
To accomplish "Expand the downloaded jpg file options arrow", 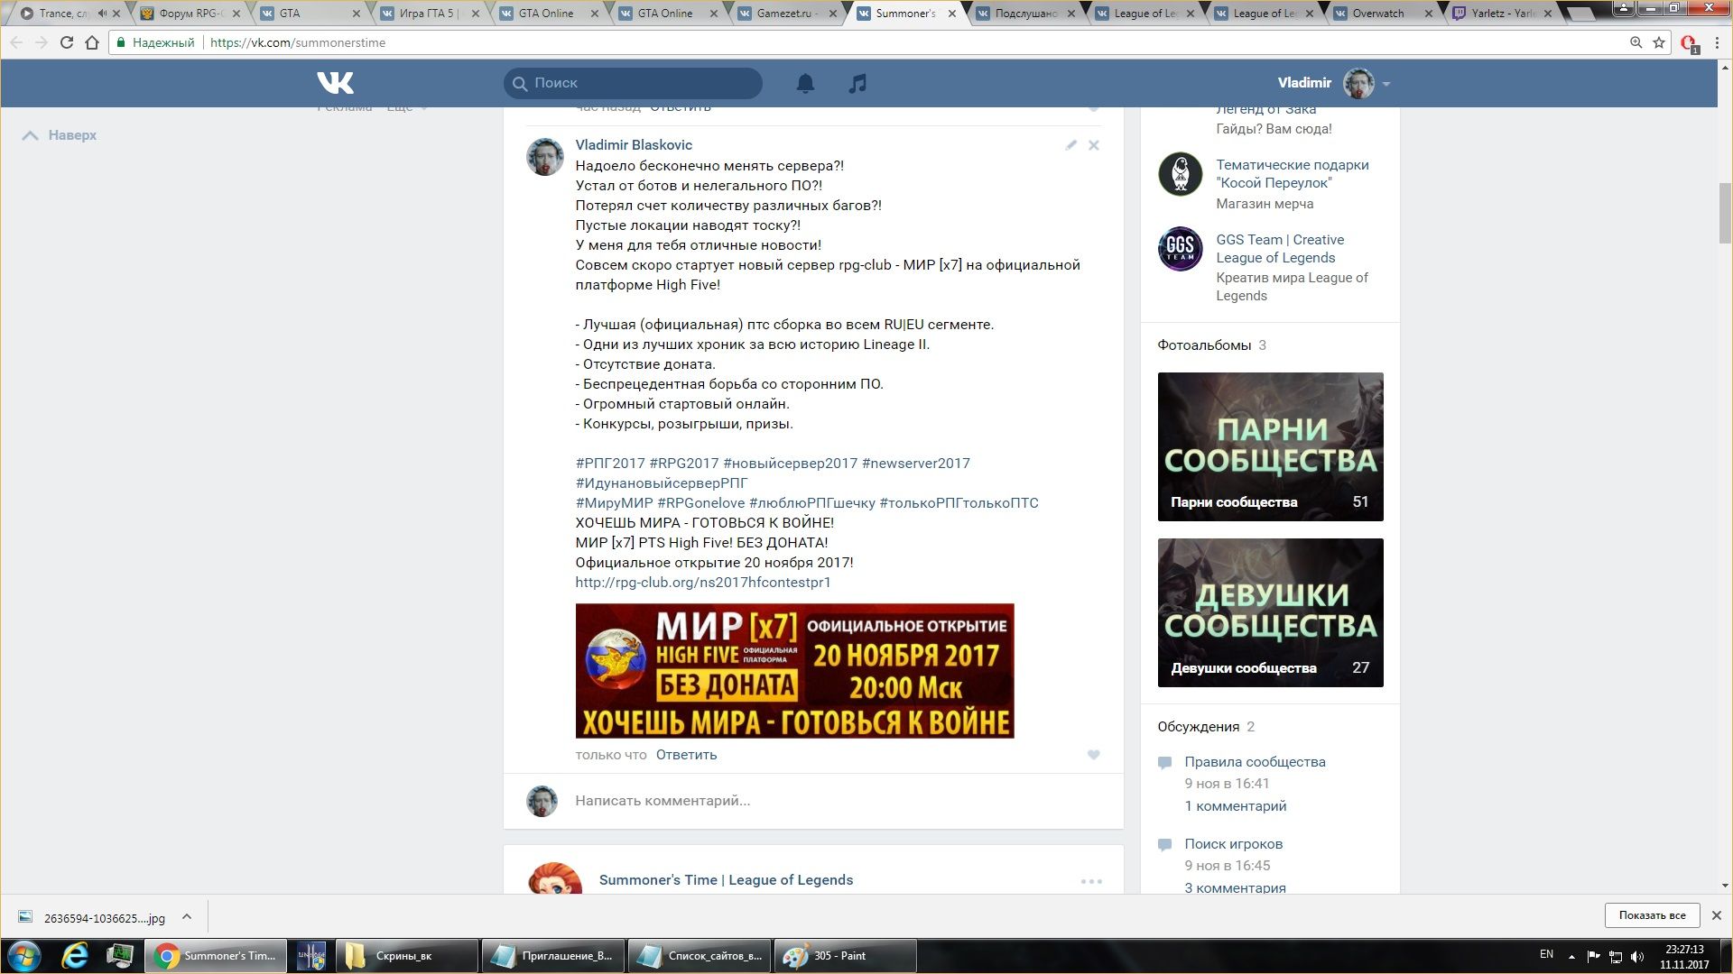I will pos(187,917).
